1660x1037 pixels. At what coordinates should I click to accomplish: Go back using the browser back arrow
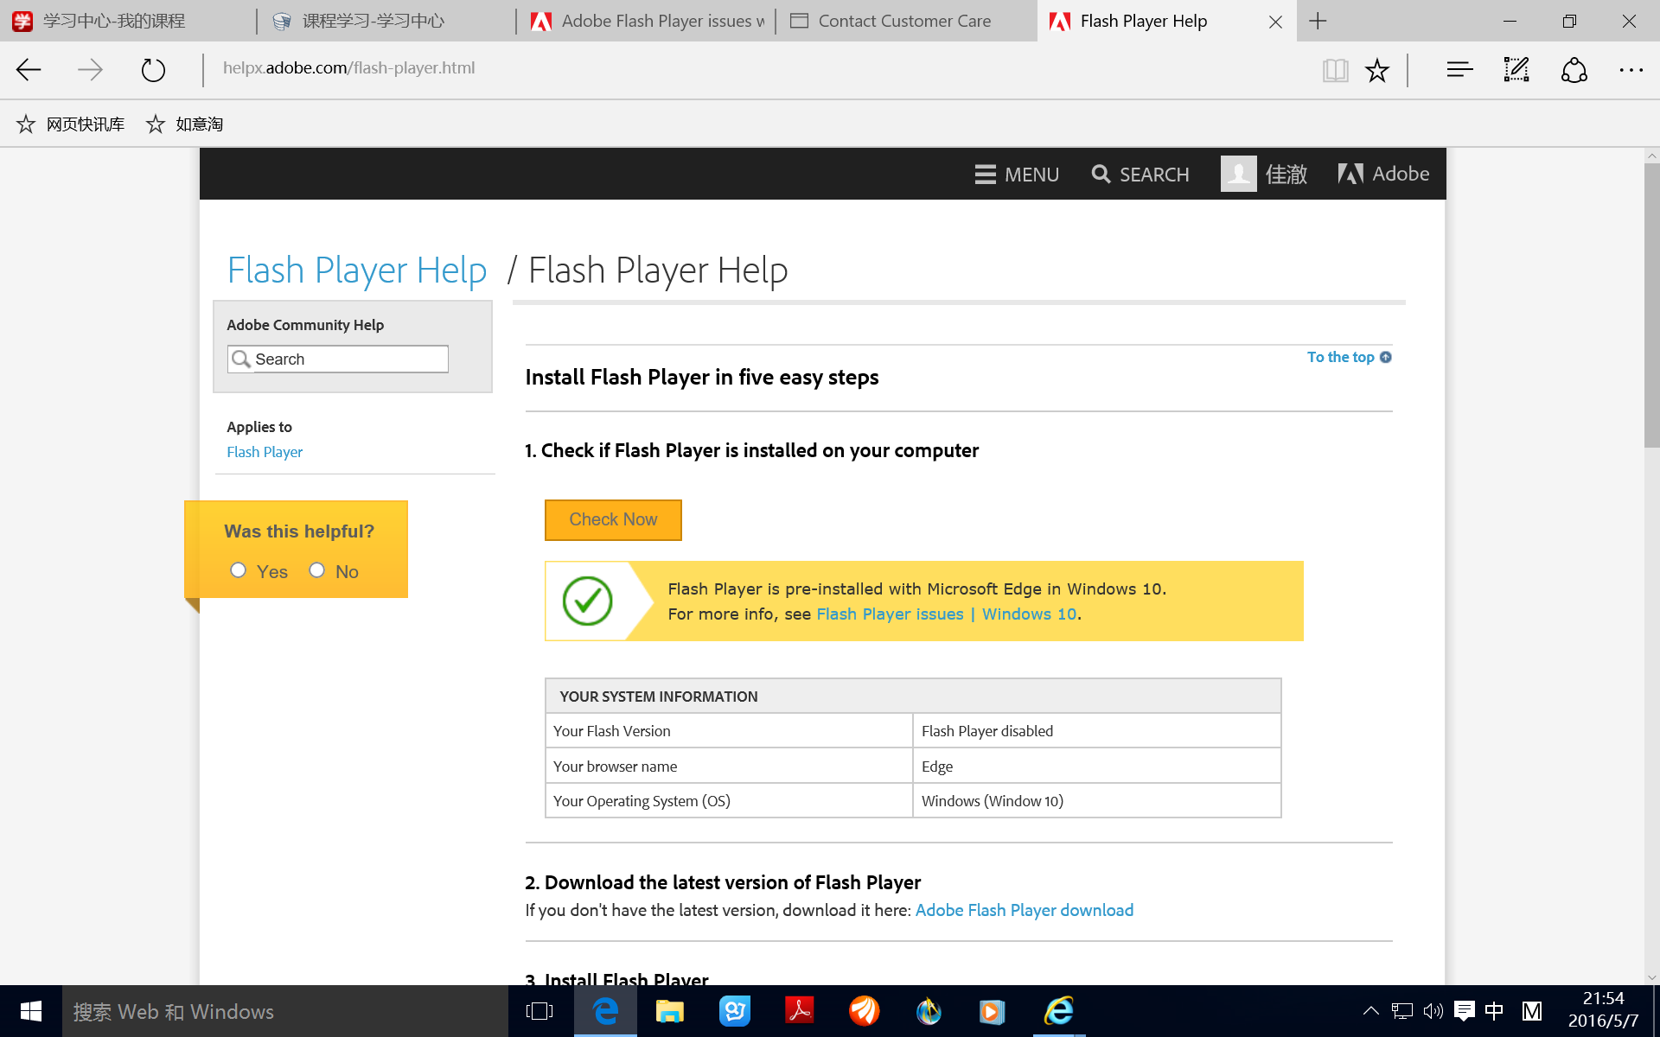(29, 69)
